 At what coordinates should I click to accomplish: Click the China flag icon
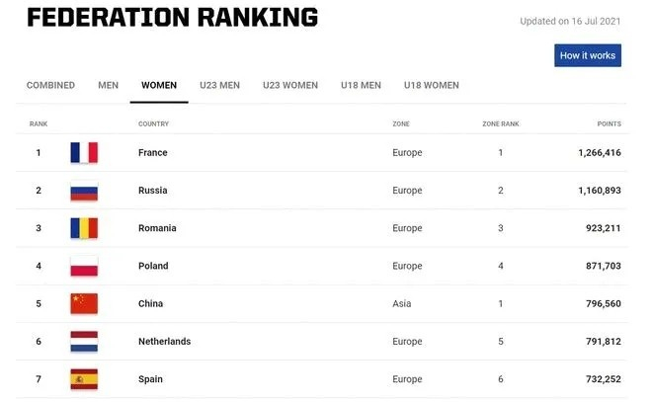[x=84, y=303]
